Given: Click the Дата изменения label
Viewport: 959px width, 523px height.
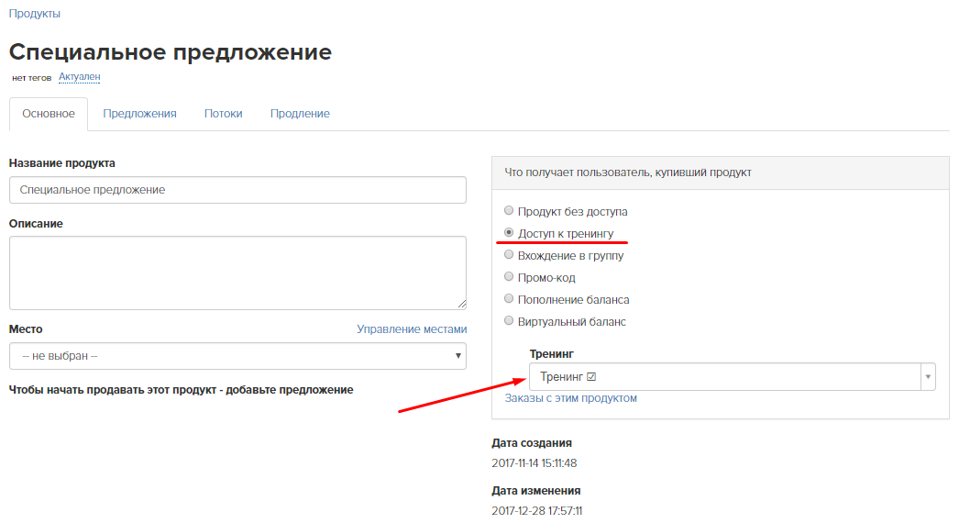Looking at the screenshot, I should click(x=536, y=491).
